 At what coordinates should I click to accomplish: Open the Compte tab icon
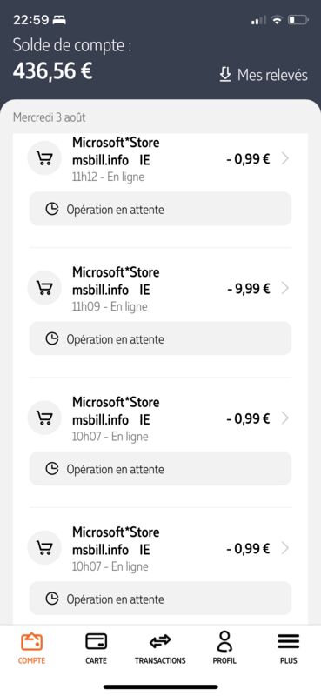(31, 642)
